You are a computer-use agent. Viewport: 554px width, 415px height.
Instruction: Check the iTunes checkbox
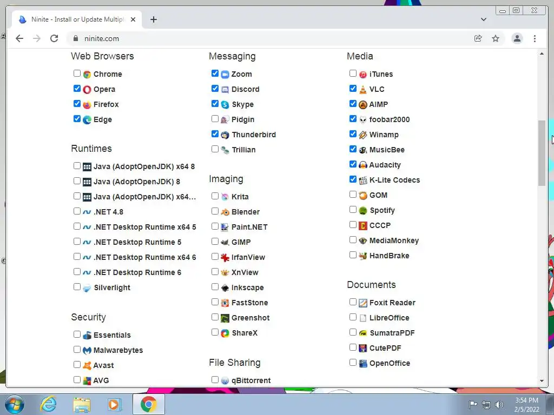[x=353, y=73]
